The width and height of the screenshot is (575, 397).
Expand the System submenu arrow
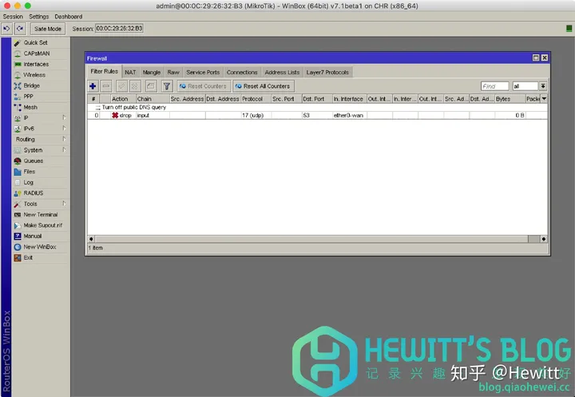point(64,149)
